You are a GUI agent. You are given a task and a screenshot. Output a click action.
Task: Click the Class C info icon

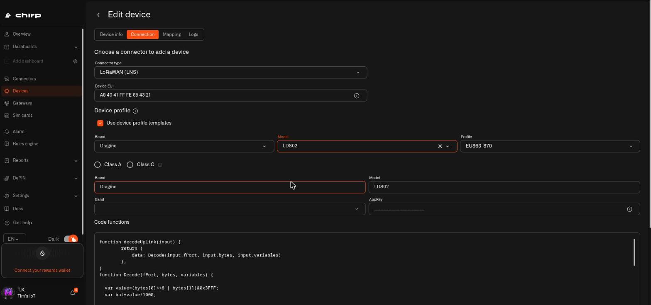(x=160, y=165)
